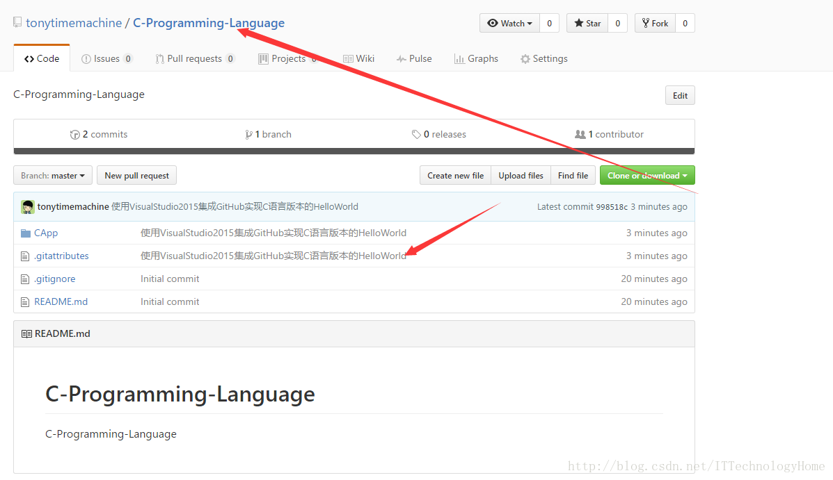Click the tag icon next to 0 releases
This screenshot has height=480, width=833.
coord(416,134)
